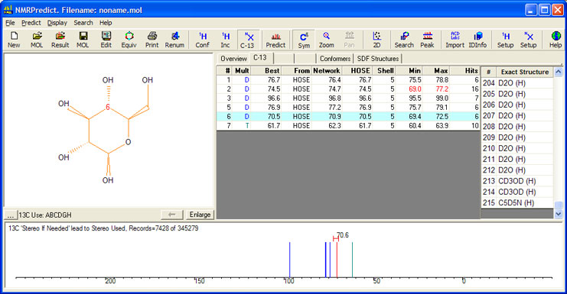567x294 pixels.
Task: Click the Hits column header
Action: coord(465,71)
